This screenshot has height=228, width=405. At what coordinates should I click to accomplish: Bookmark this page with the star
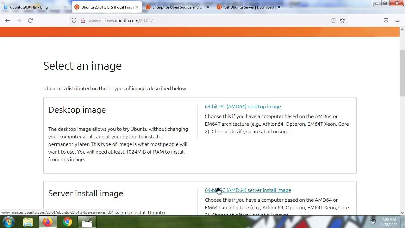coord(342,20)
